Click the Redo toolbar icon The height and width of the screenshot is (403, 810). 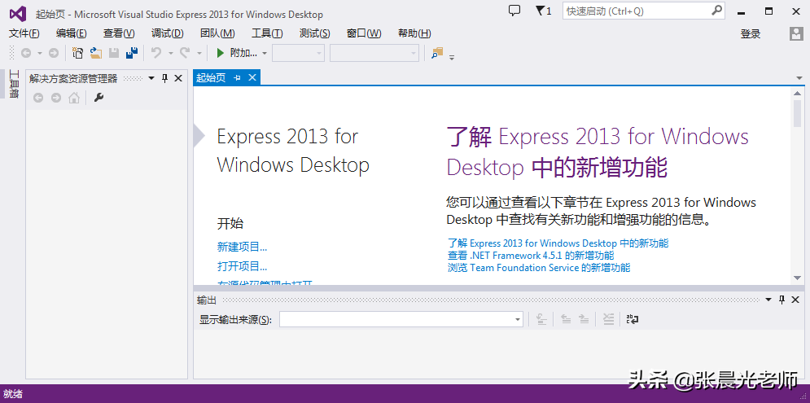[185, 53]
